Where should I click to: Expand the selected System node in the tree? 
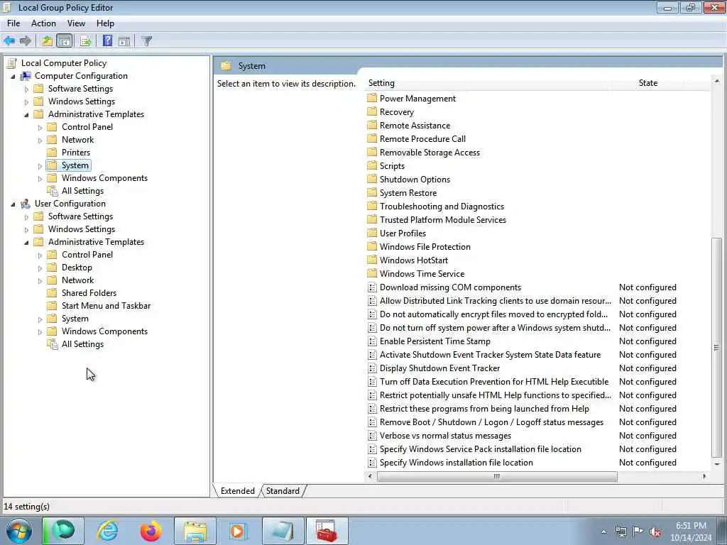coord(40,165)
